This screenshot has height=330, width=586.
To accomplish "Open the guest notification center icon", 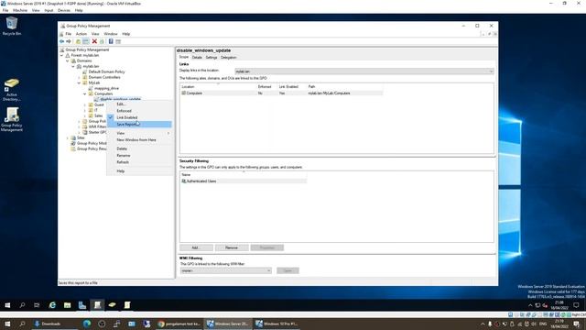I will (x=576, y=305).
